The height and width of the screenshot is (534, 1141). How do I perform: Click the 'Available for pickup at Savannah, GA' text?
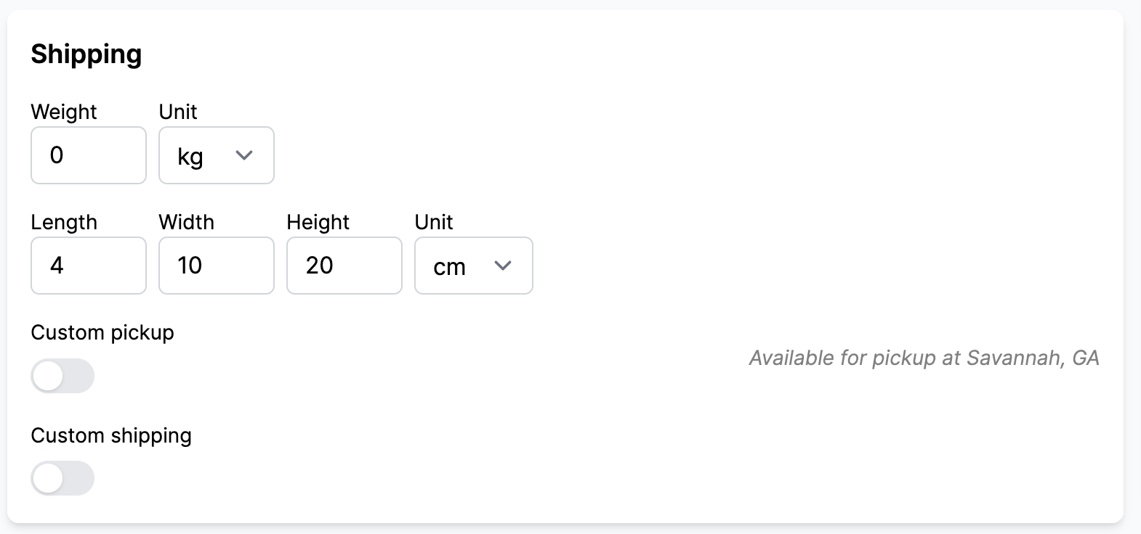[923, 358]
